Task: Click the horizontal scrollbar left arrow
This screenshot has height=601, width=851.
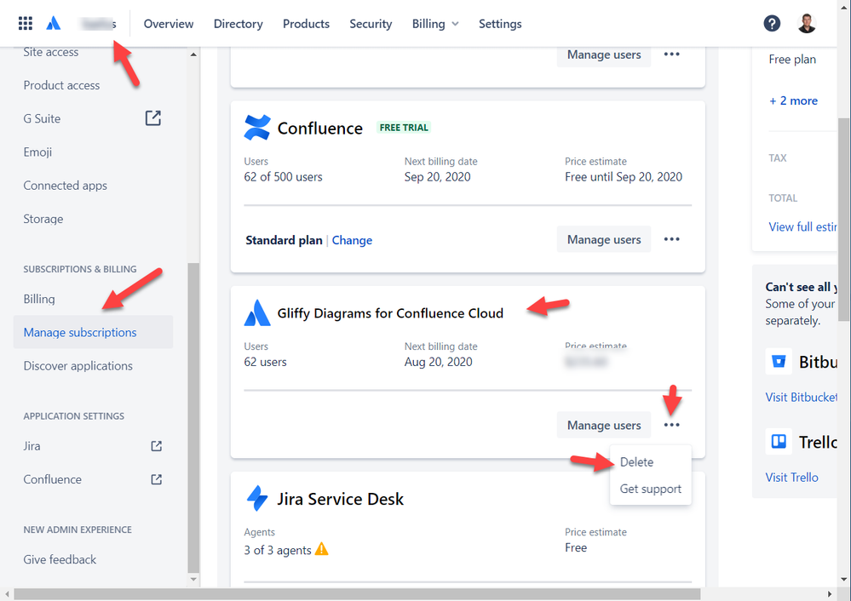Action: pyautogui.click(x=7, y=594)
